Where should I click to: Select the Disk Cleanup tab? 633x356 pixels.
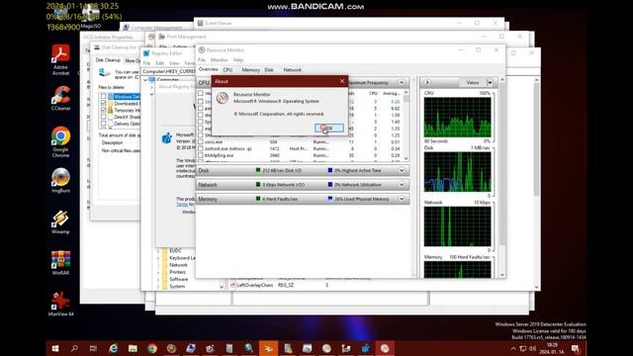pos(108,60)
